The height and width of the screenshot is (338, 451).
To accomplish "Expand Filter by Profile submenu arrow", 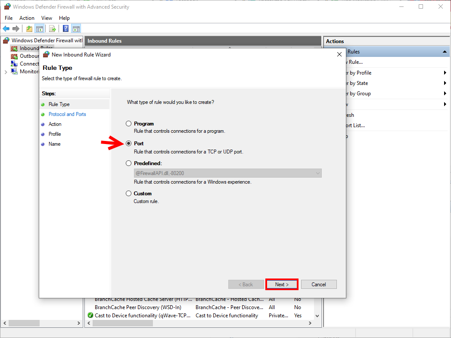I will pos(445,73).
